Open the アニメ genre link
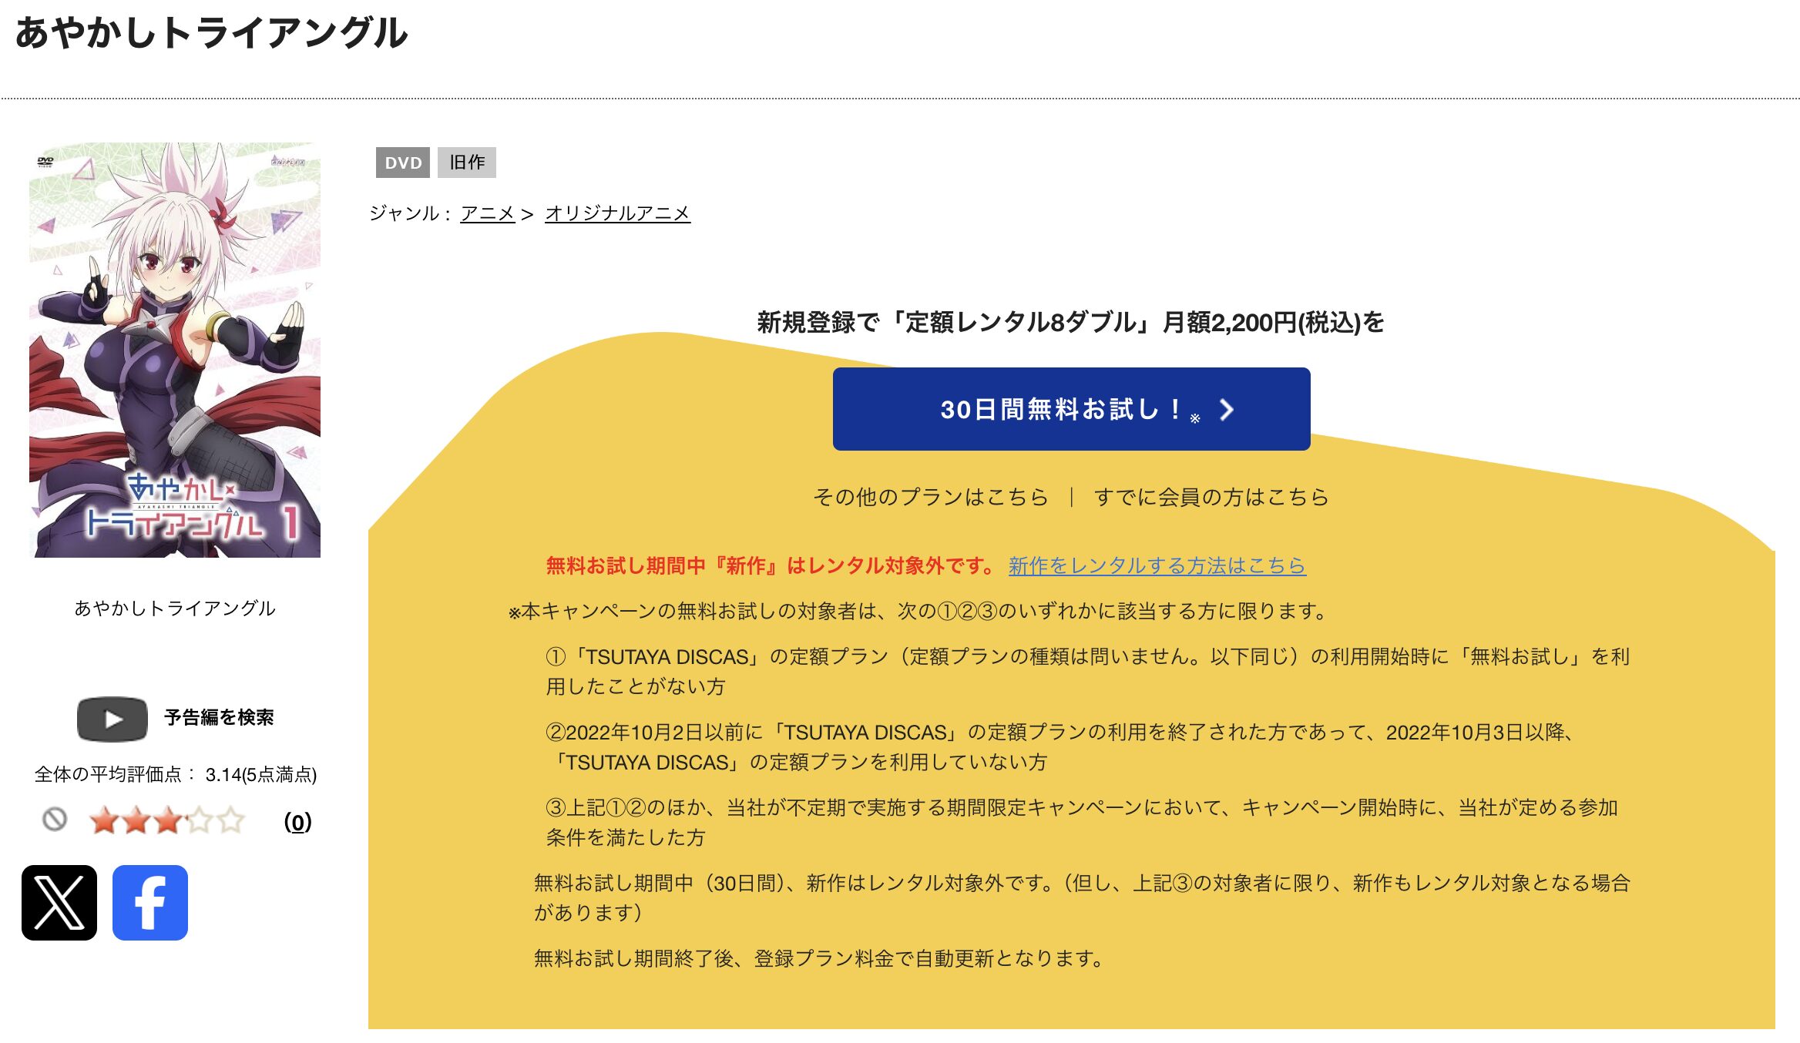This screenshot has height=1043, width=1800. (487, 213)
